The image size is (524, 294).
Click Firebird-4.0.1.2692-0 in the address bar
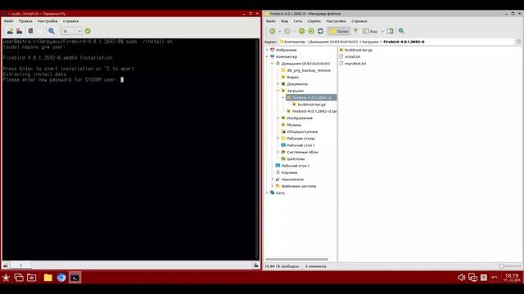tap(404, 42)
